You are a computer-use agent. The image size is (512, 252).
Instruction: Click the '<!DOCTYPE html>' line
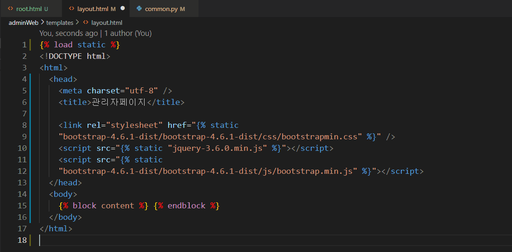[x=75, y=57]
